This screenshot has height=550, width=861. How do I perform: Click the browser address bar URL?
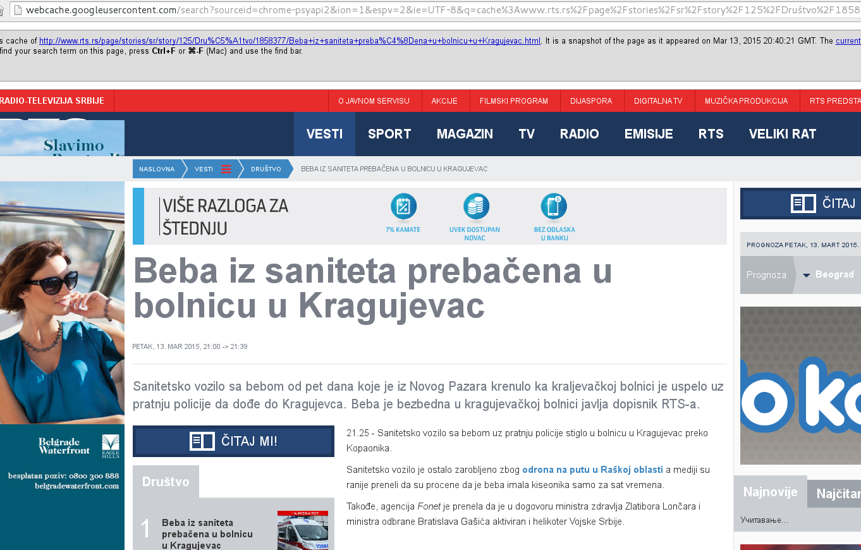(x=443, y=10)
